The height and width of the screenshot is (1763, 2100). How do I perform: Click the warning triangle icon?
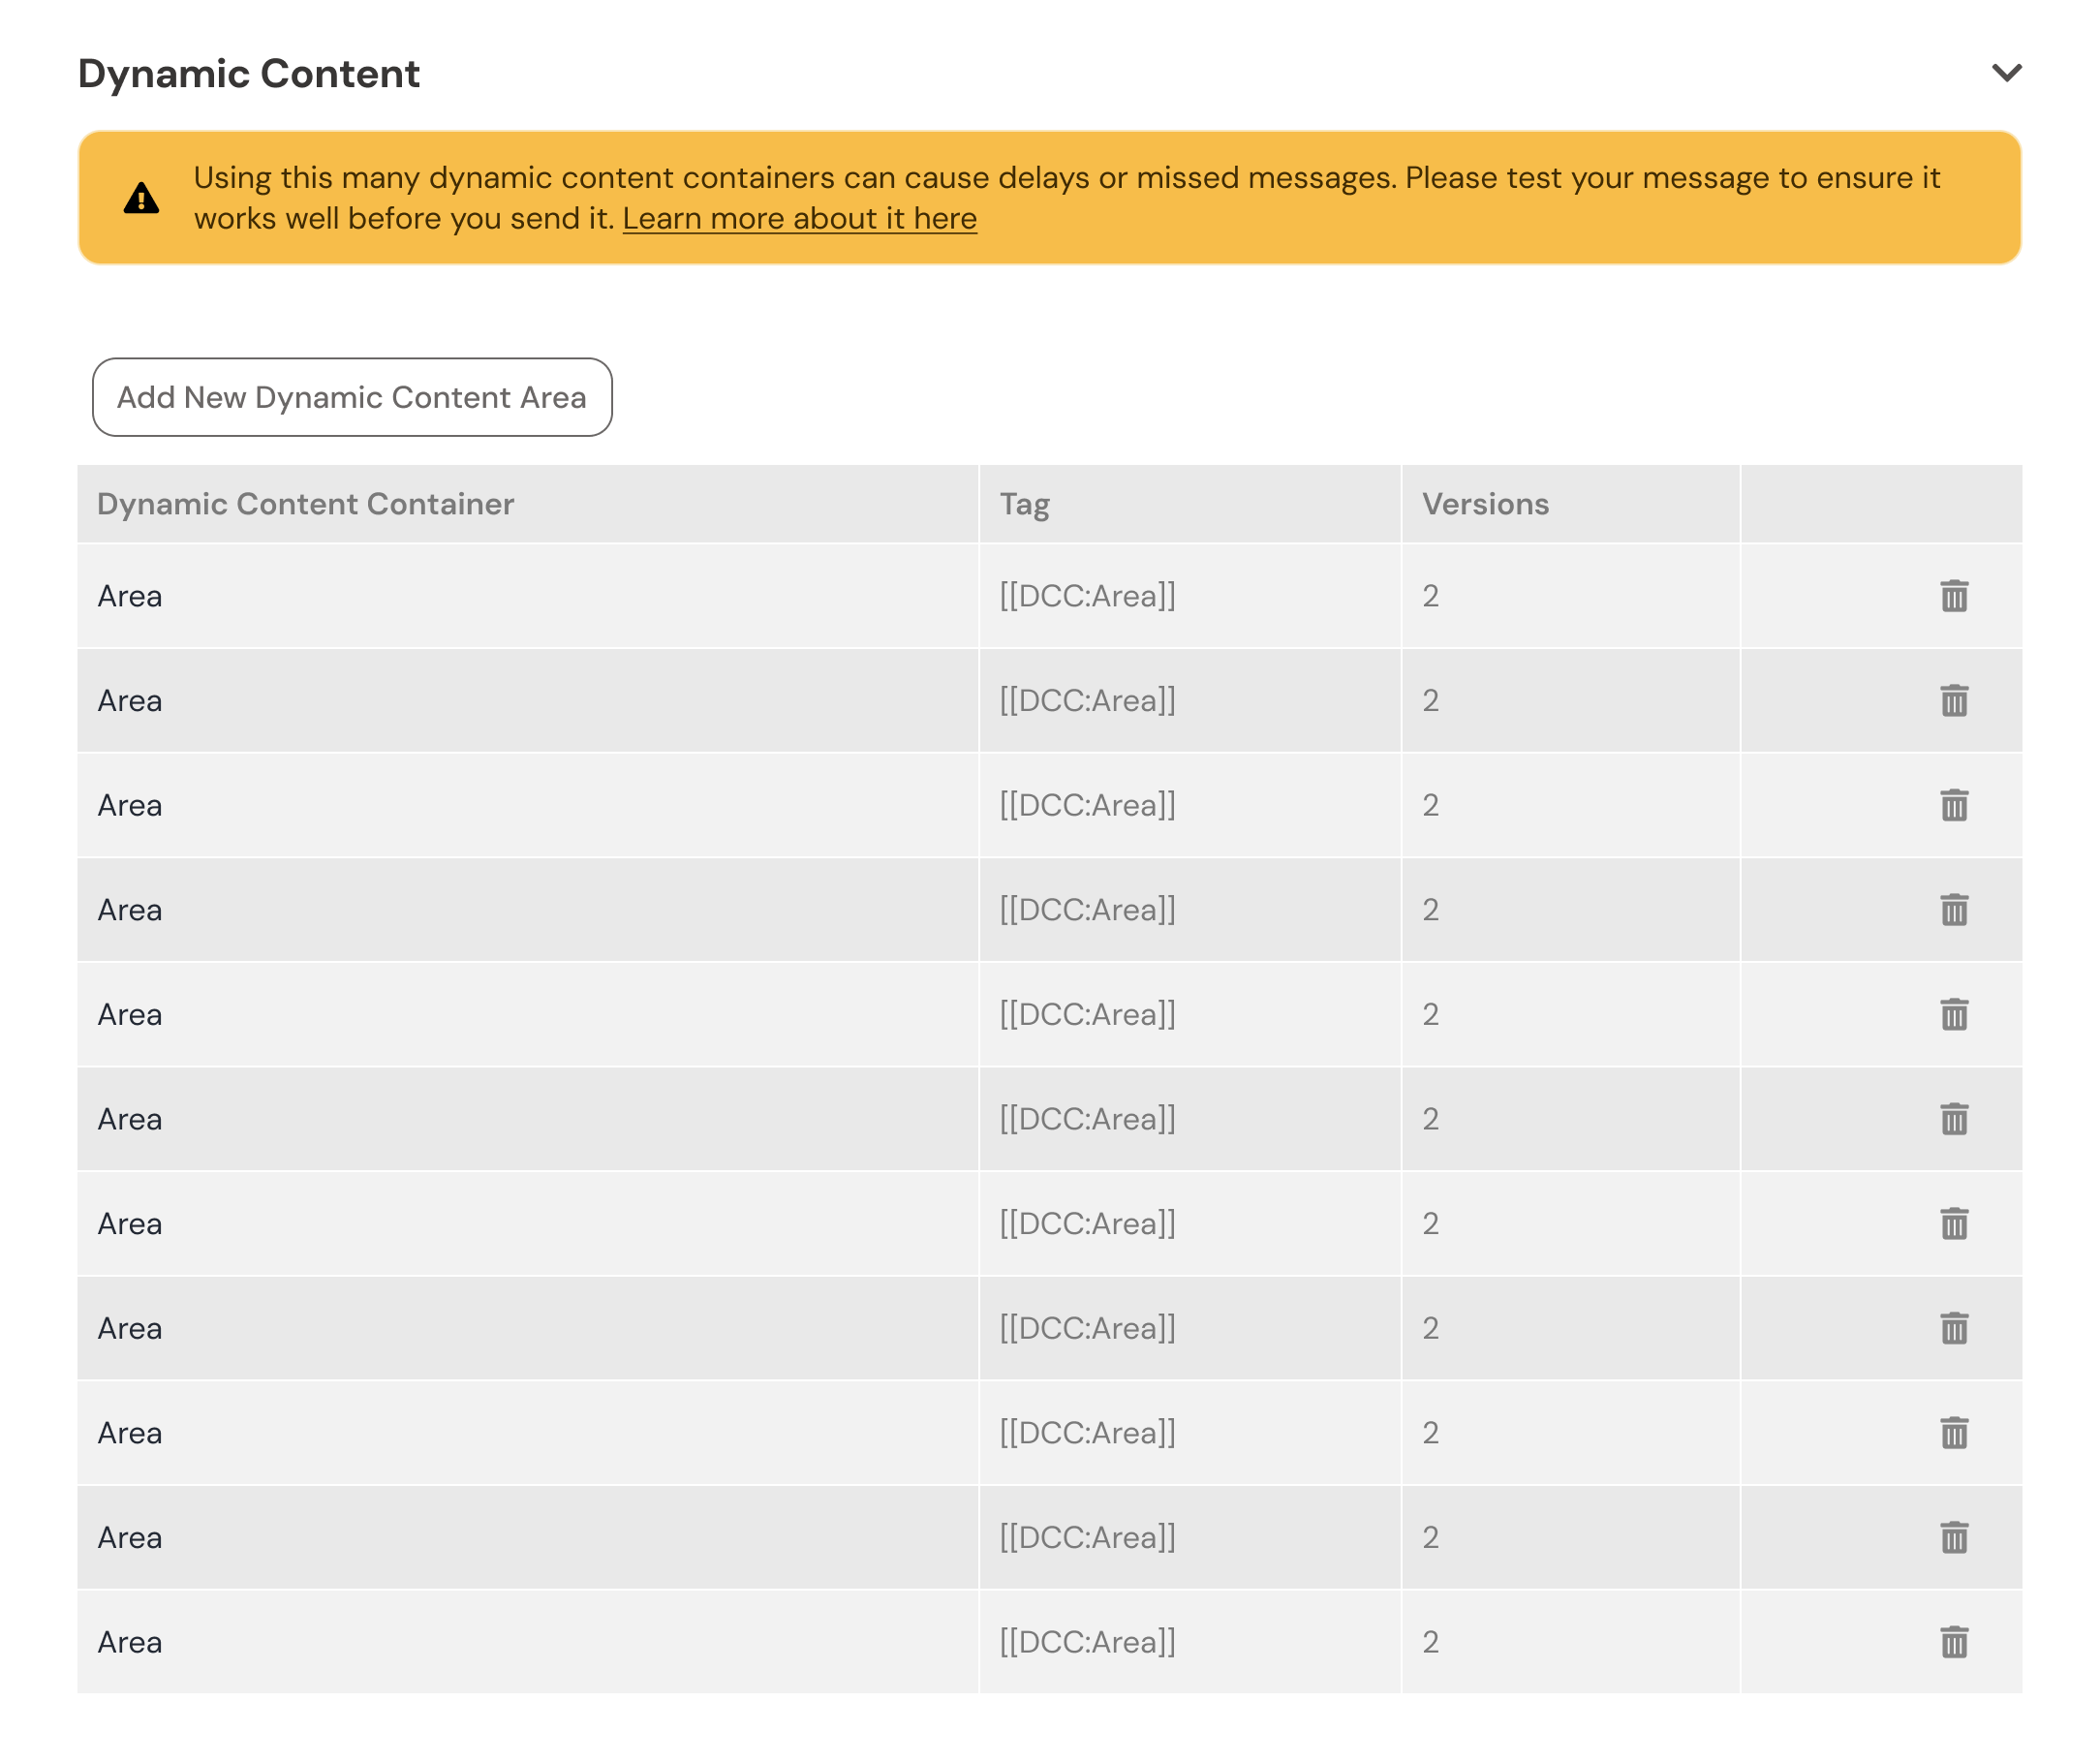(x=141, y=198)
